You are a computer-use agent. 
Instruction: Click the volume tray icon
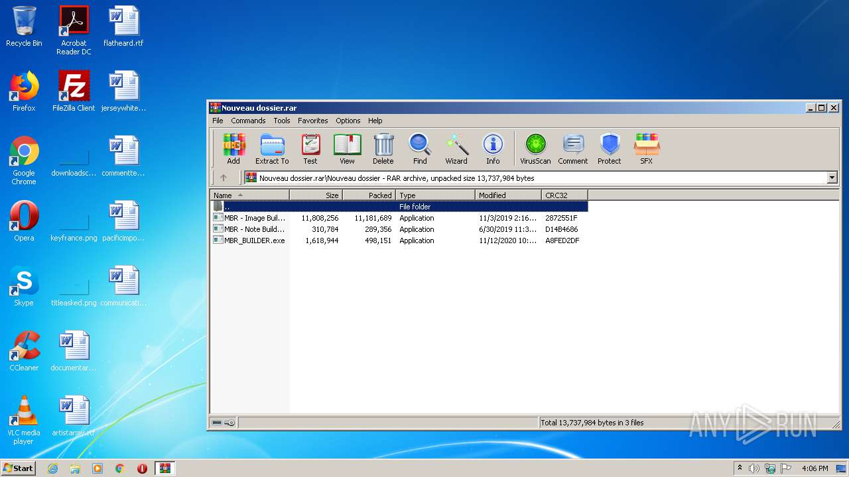[x=753, y=468]
